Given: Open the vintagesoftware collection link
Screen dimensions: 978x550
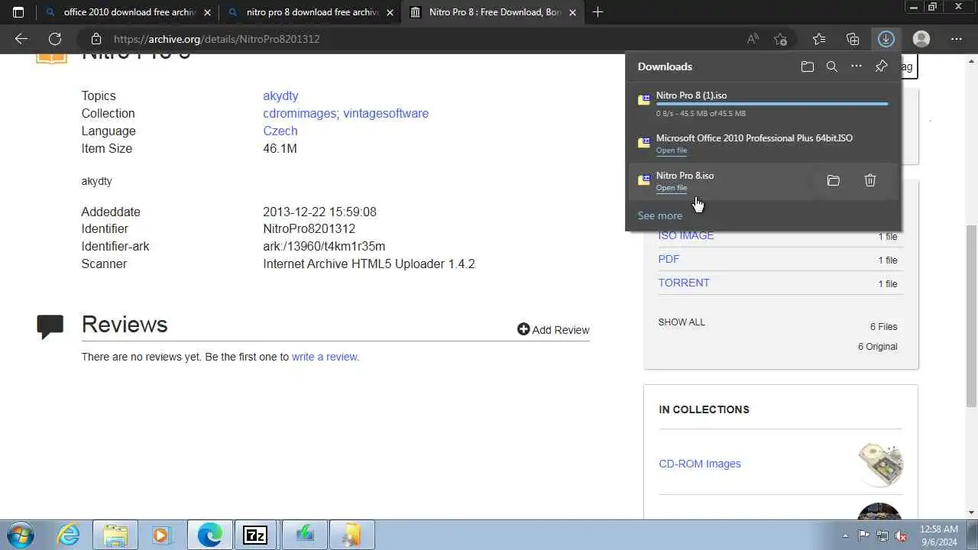Looking at the screenshot, I should 386,113.
